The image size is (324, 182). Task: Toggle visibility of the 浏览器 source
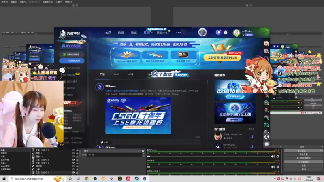coord(73,166)
